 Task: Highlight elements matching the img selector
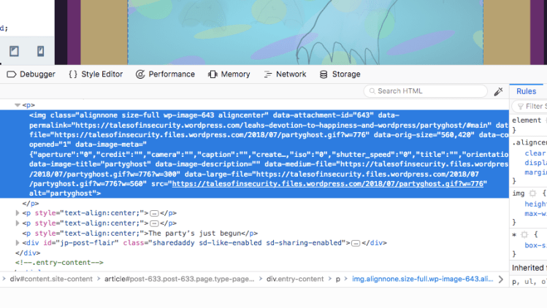pos(532,193)
